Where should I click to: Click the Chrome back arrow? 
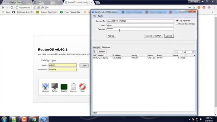[x=3, y=7]
